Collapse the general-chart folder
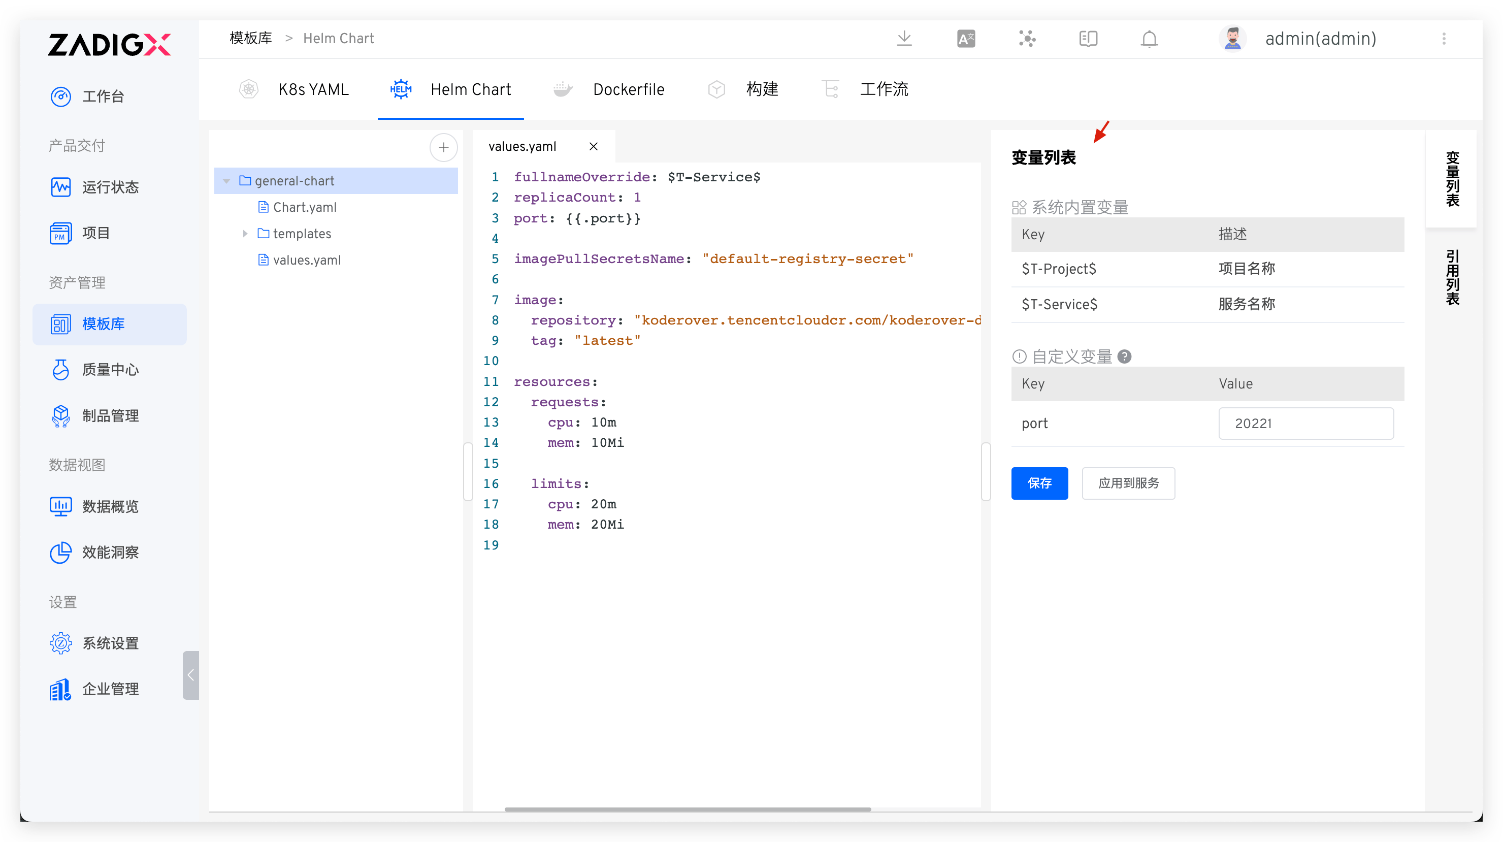Image resolution: width=1503 pixels, height=842 pixels. (226, 181)
